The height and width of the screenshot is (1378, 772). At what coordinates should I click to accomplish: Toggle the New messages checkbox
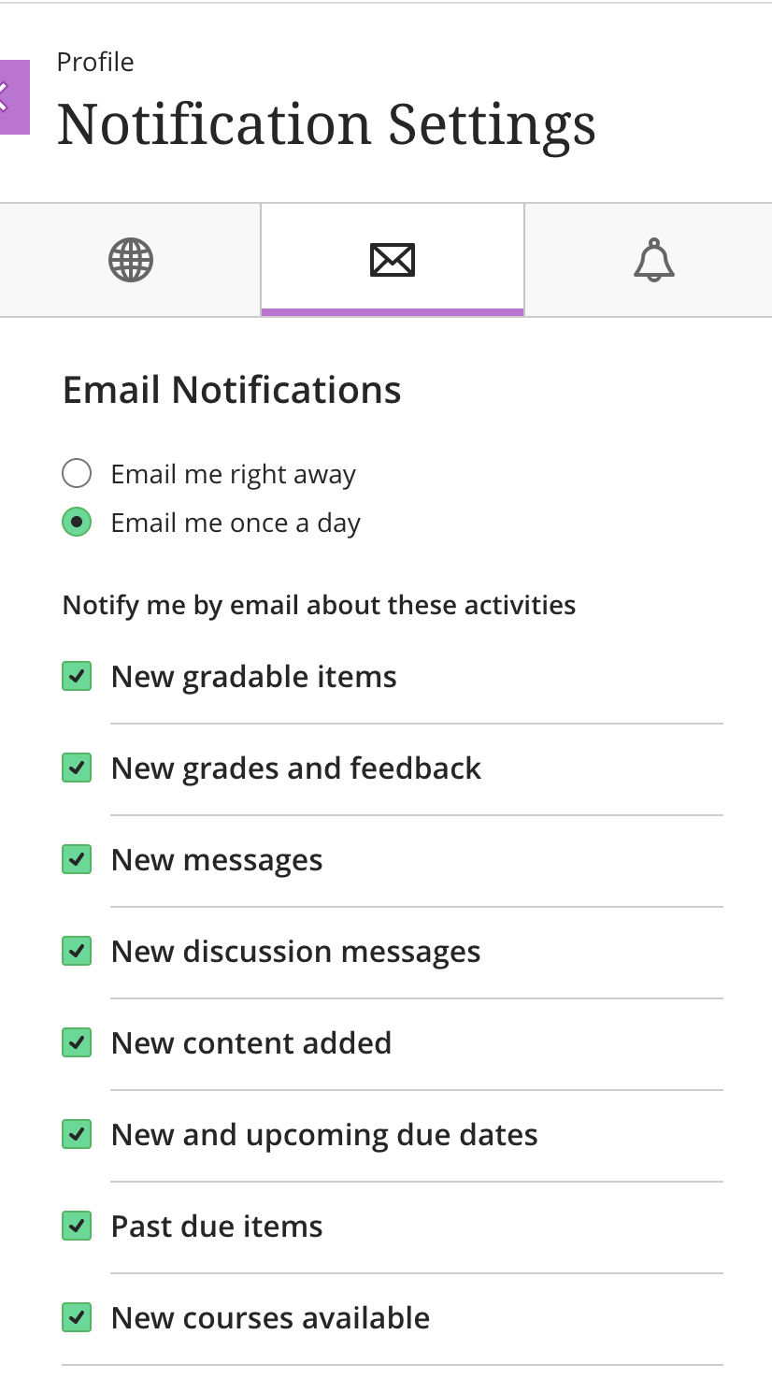(77, 859)
